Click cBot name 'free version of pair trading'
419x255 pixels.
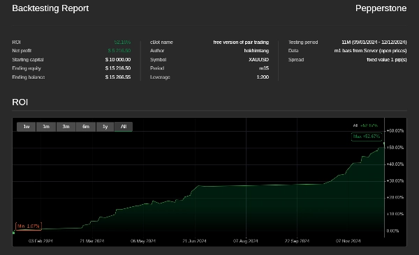241,42
